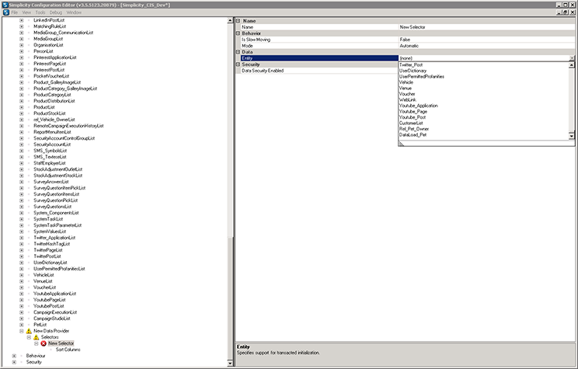Collapse the New Data Provider node

point(22,331)
